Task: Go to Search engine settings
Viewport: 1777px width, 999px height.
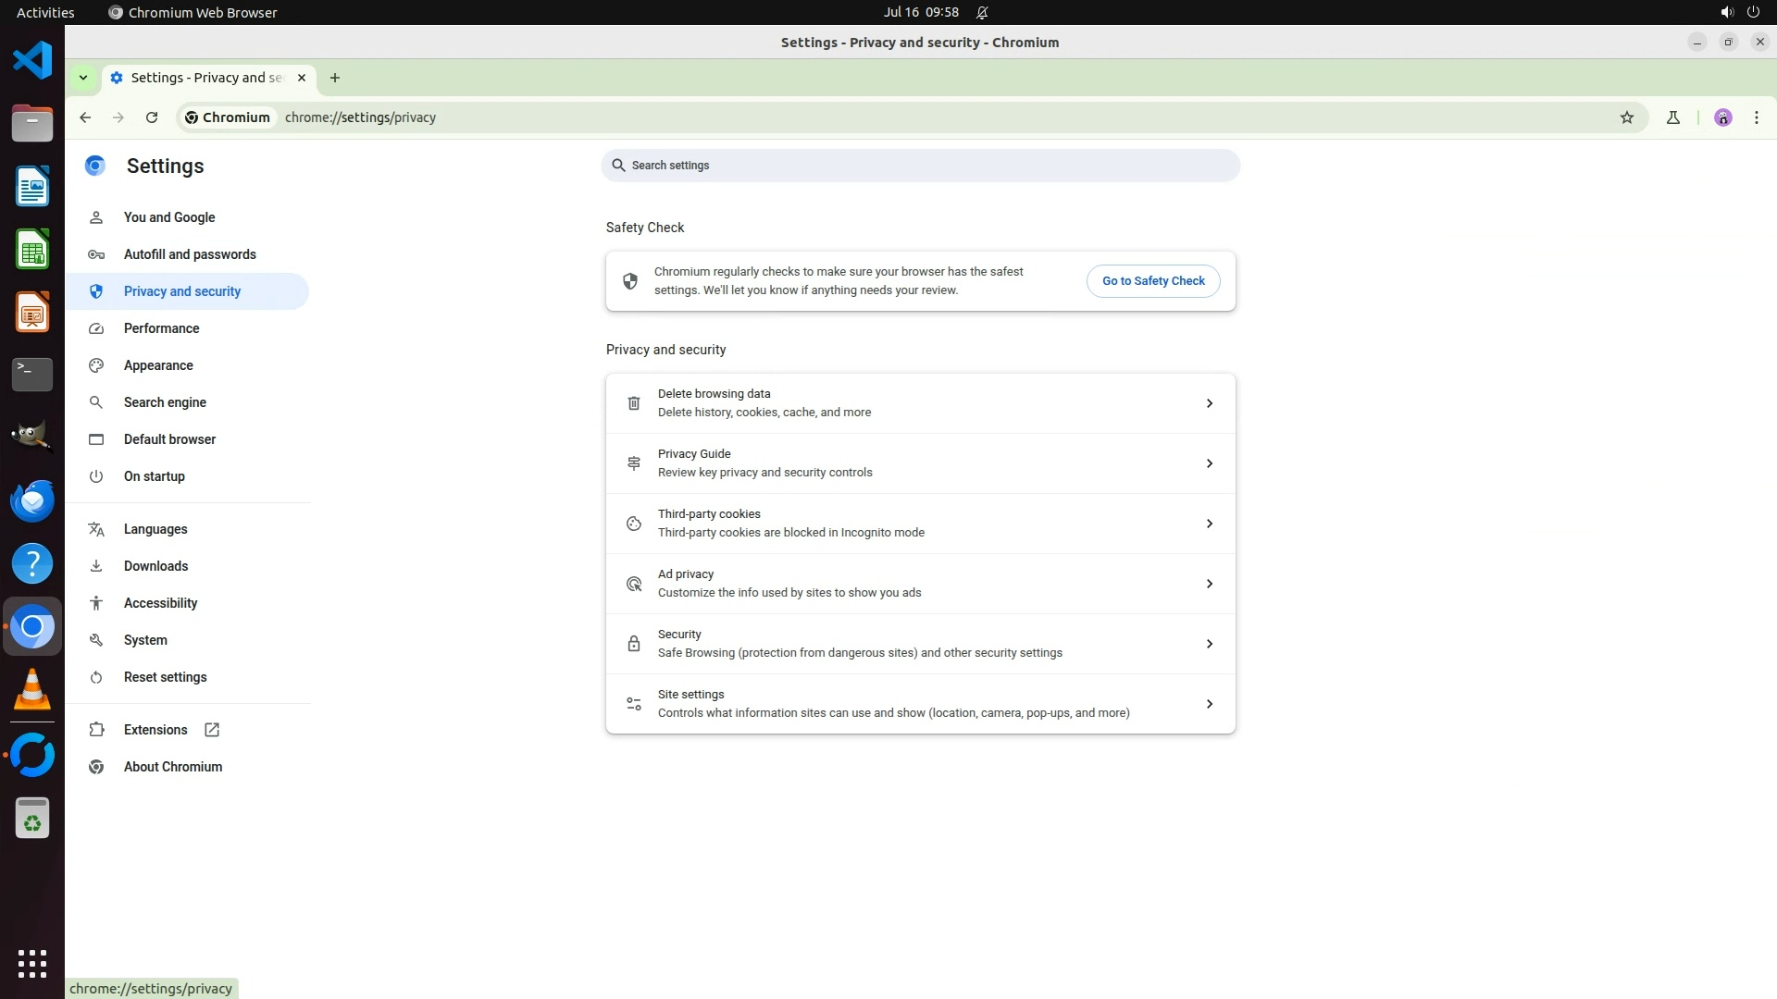Action: point(165,402)
